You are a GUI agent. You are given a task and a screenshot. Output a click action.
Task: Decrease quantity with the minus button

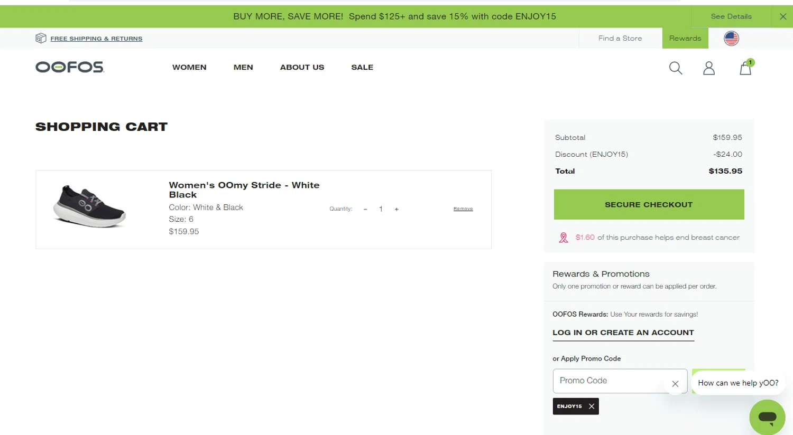point(365,209)
